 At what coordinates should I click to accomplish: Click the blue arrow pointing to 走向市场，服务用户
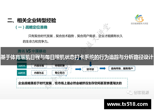click(103, 68)
